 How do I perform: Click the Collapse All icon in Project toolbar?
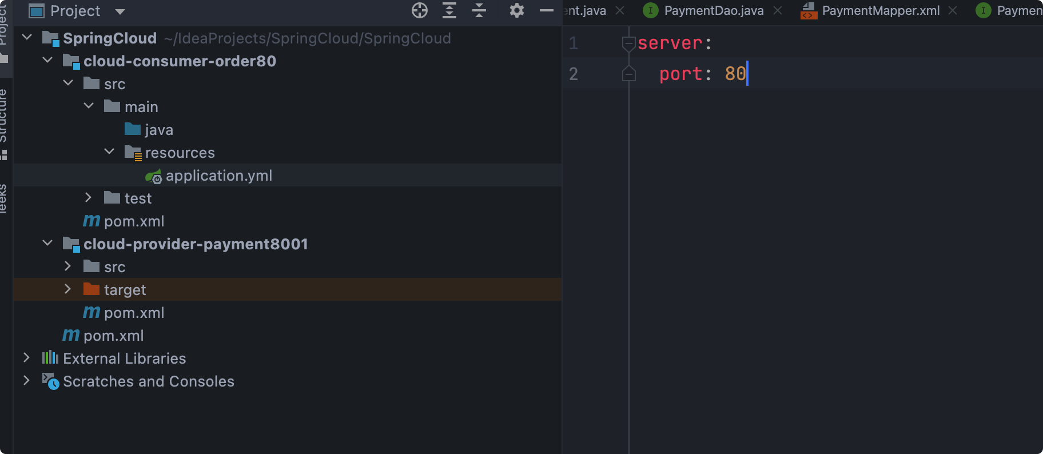(x=479, y=10)
